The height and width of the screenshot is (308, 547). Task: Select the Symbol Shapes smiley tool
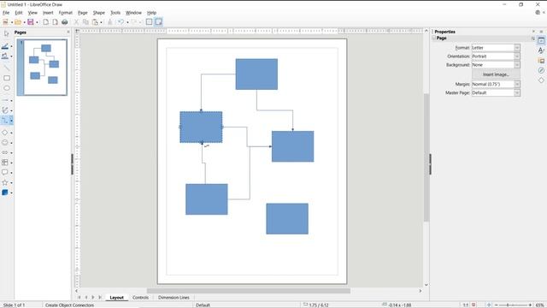5,143
